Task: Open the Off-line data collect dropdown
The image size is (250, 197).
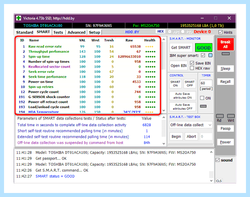Action: [x=191, y=125]
